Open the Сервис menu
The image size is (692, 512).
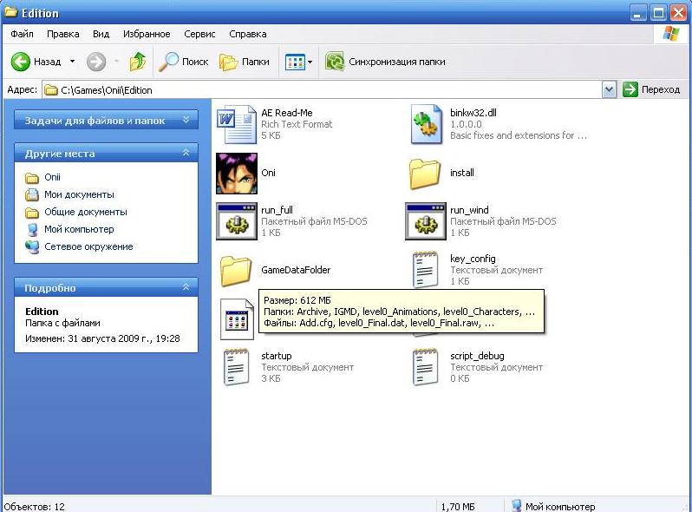click(x=199, y=34)
